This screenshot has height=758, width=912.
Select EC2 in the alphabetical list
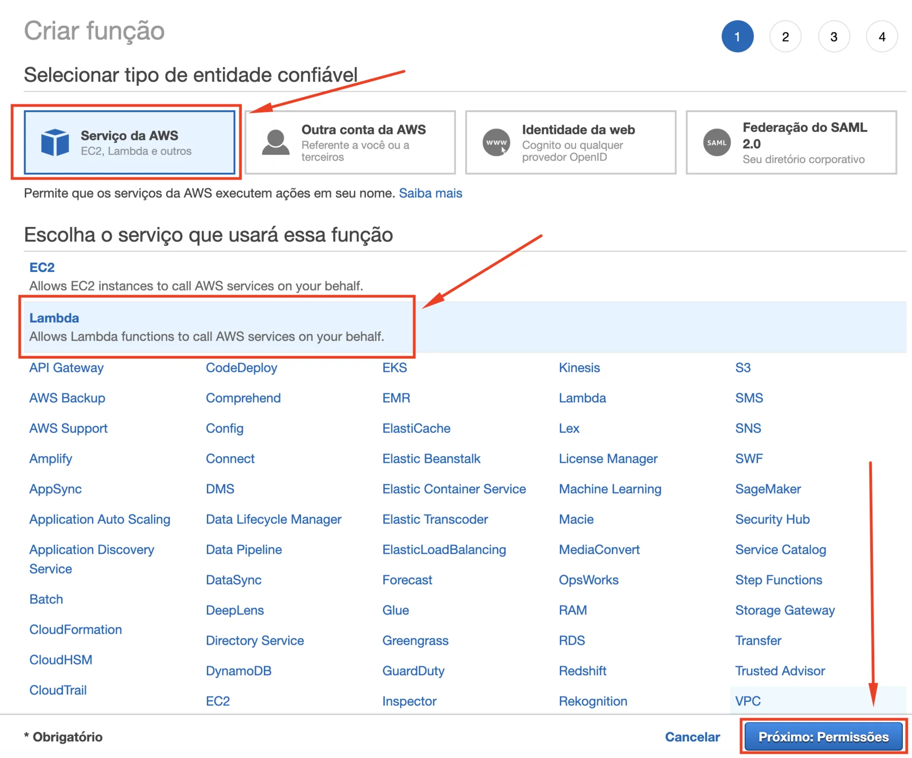coord(218,701)
